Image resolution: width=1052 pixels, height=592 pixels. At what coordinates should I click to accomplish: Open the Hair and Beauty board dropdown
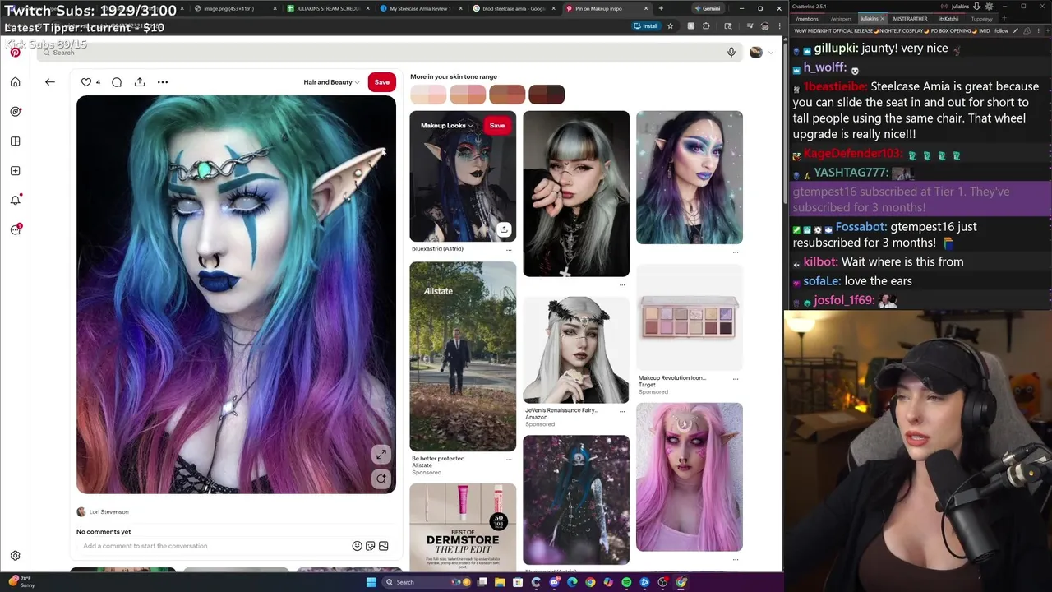(331, 82)
